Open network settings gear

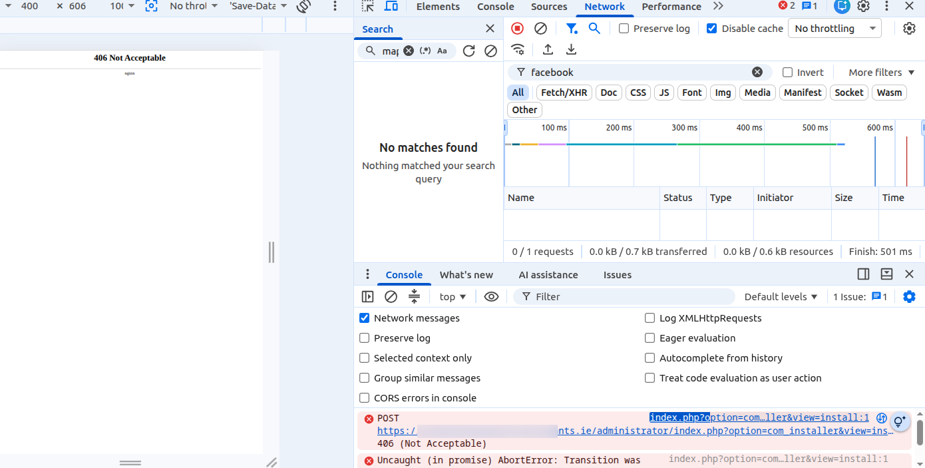click(x=910, y=29)
